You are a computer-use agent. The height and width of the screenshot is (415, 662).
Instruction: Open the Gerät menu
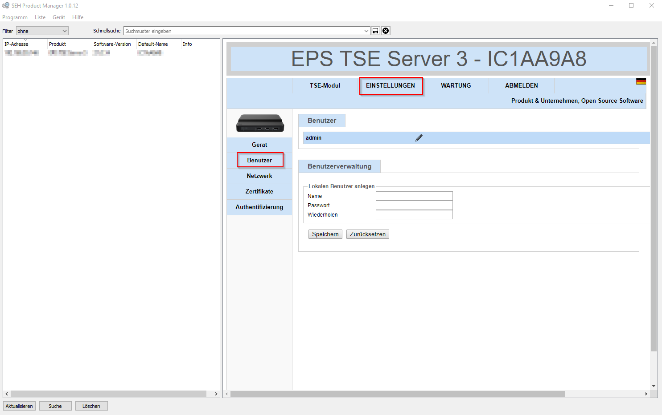point(58,17)
